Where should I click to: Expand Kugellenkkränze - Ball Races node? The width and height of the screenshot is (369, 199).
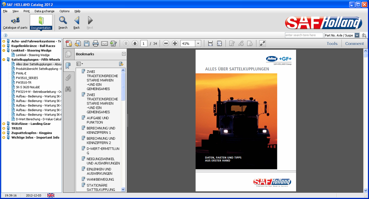4,46
